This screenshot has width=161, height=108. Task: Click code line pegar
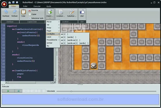20,74
